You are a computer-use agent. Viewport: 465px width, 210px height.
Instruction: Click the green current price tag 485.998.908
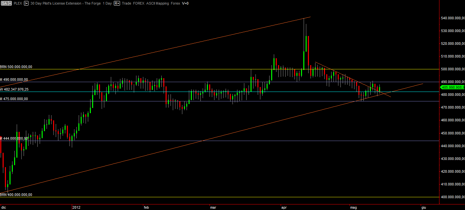453,87
